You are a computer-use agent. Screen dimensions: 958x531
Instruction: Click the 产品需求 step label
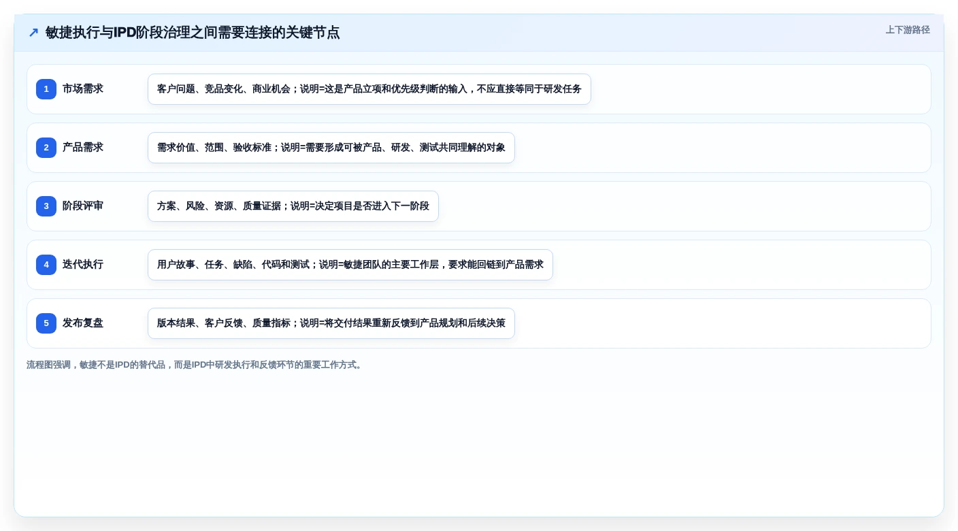[83, 147]
